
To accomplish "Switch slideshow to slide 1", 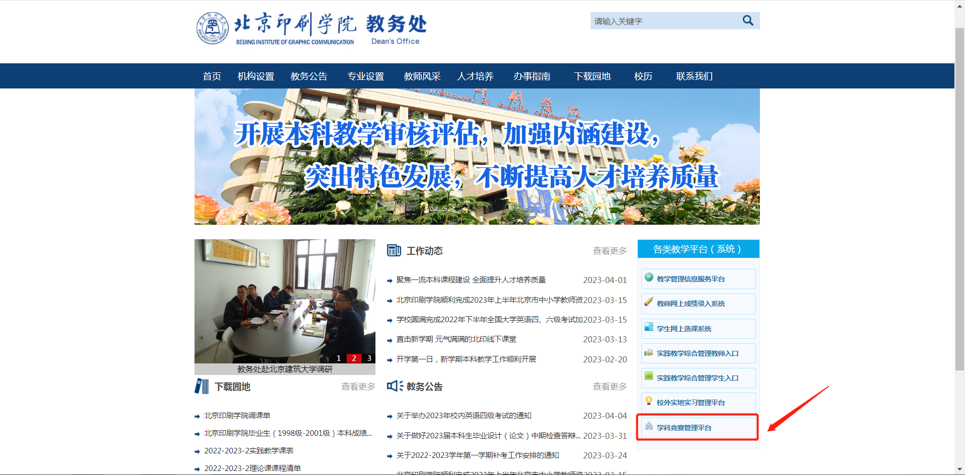I will pyautogui.click(x=339, y=358).
